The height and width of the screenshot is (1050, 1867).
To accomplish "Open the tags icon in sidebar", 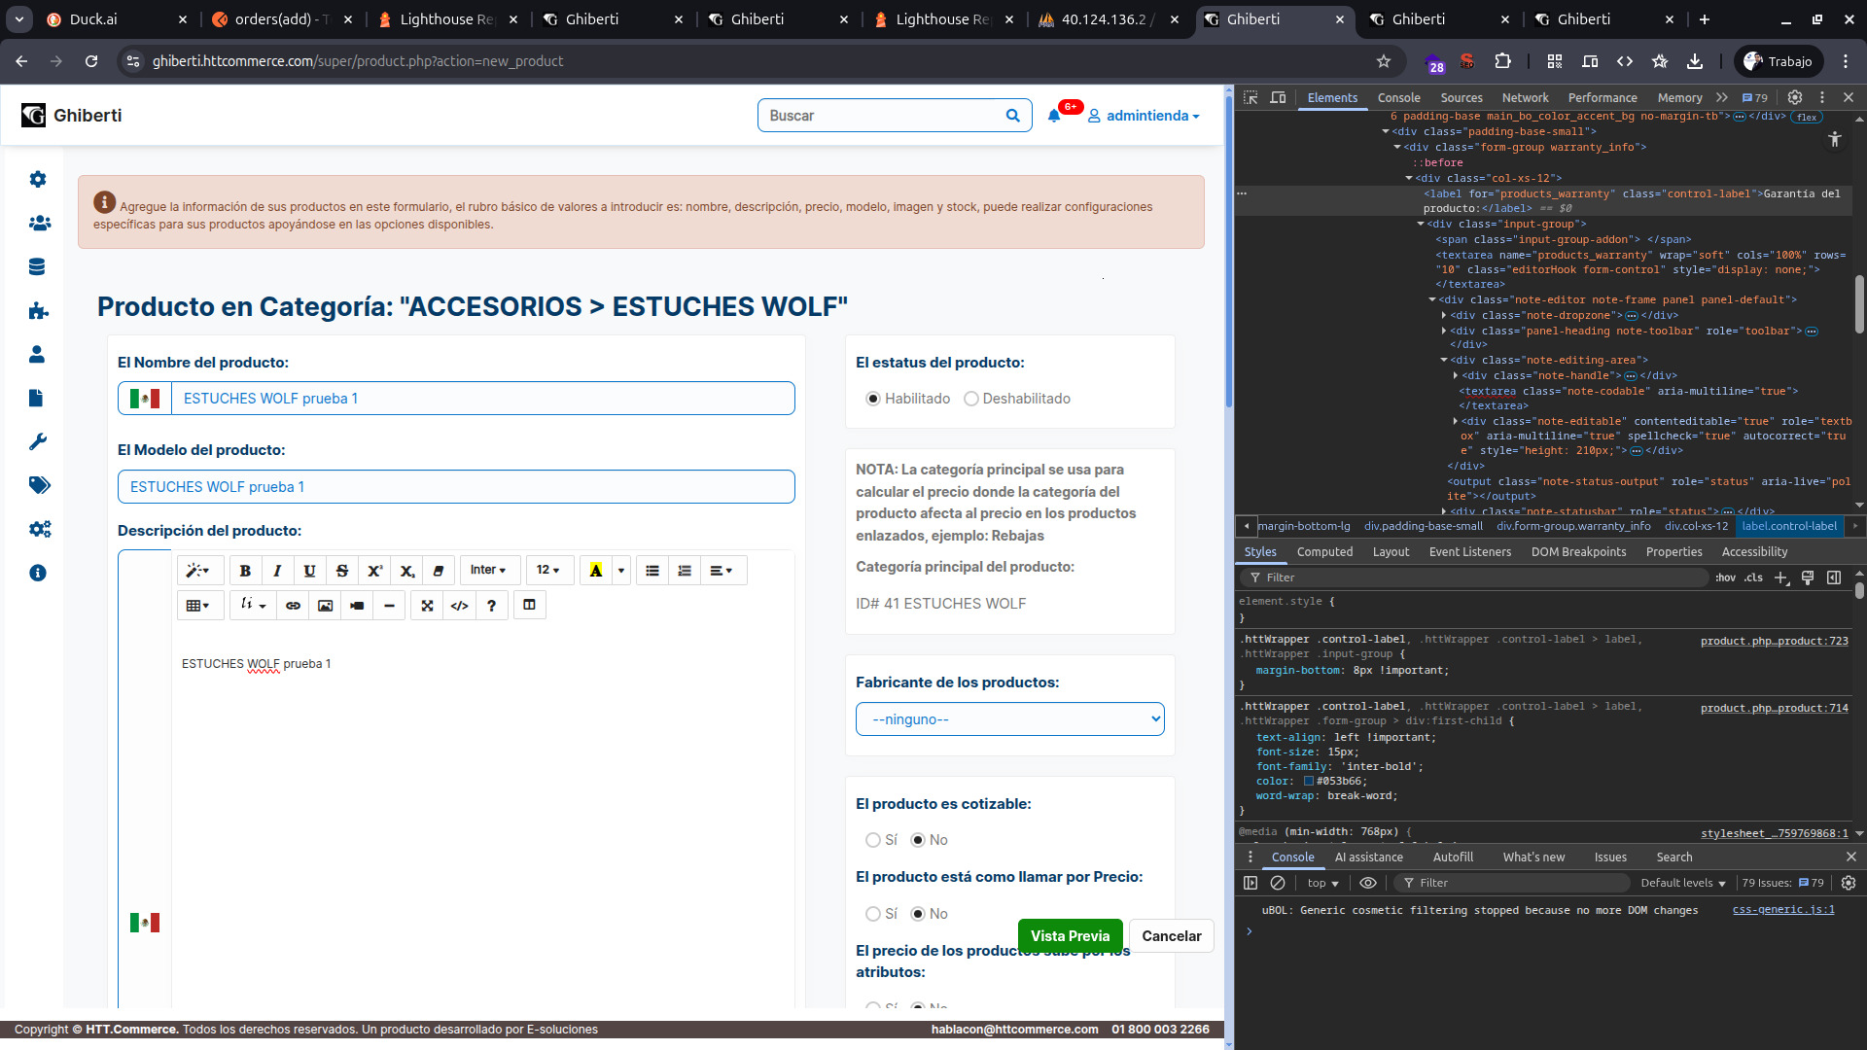I will tap(39, 485).
